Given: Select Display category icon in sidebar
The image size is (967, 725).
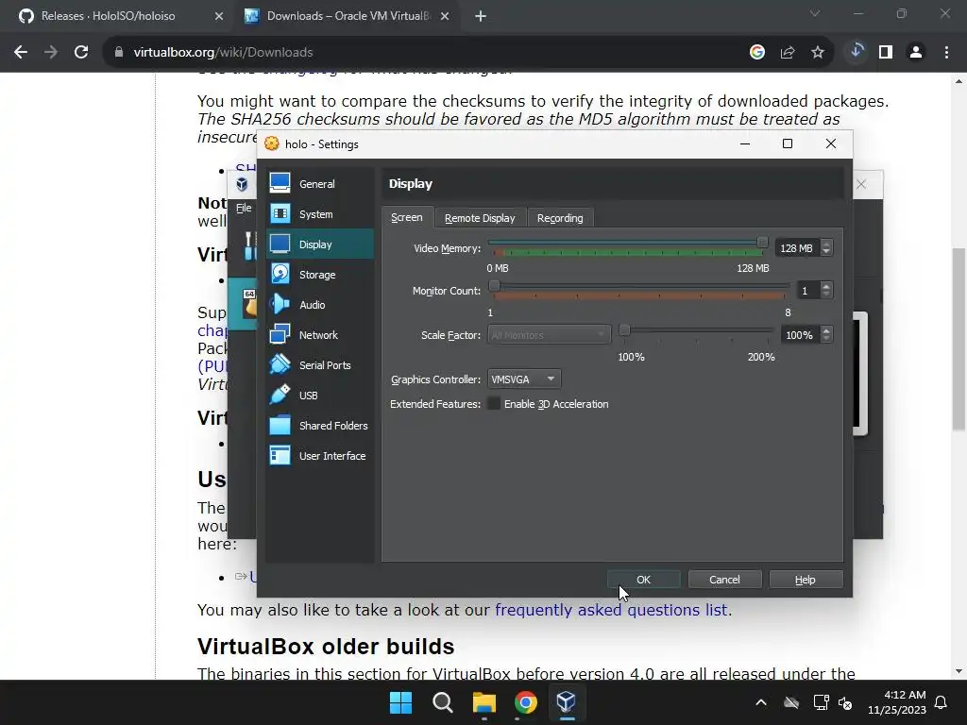Looking at the screenshot, I should click(280, 244).
